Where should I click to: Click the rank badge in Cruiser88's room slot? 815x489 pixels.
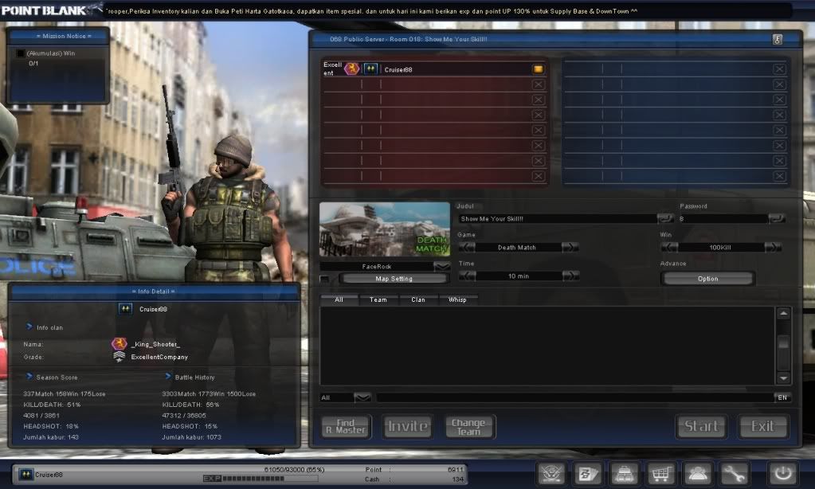pyautogui.click(x=370, y=68)
